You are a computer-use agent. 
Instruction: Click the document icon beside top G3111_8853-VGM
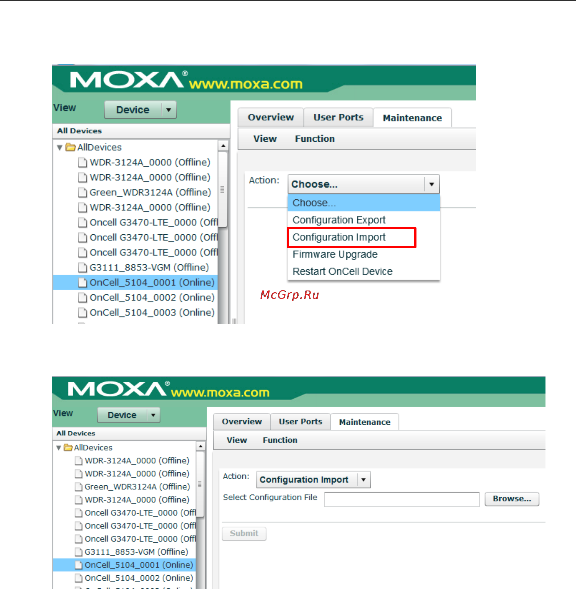pos(82,267)
